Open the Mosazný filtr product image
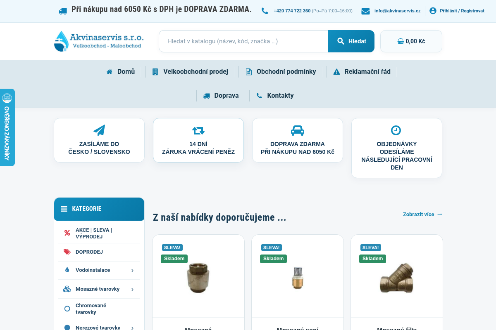Image resolution: width=496 pixels, height=330 pixels. [397, 278]
